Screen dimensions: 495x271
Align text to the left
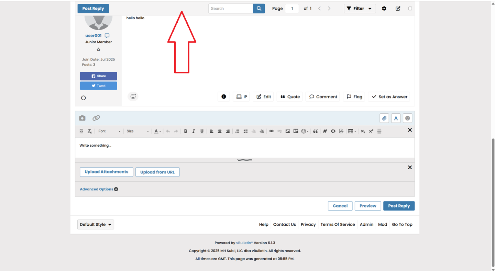point(211,131)
